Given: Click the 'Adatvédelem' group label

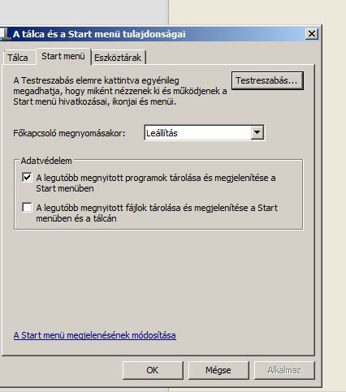Looking at the screenshot, I should (x=46, y=161).
